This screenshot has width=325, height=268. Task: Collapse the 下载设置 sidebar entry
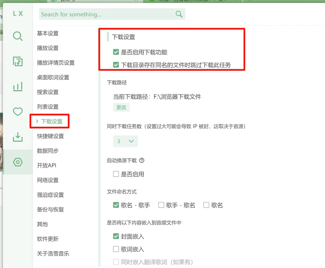coord(51,121)
